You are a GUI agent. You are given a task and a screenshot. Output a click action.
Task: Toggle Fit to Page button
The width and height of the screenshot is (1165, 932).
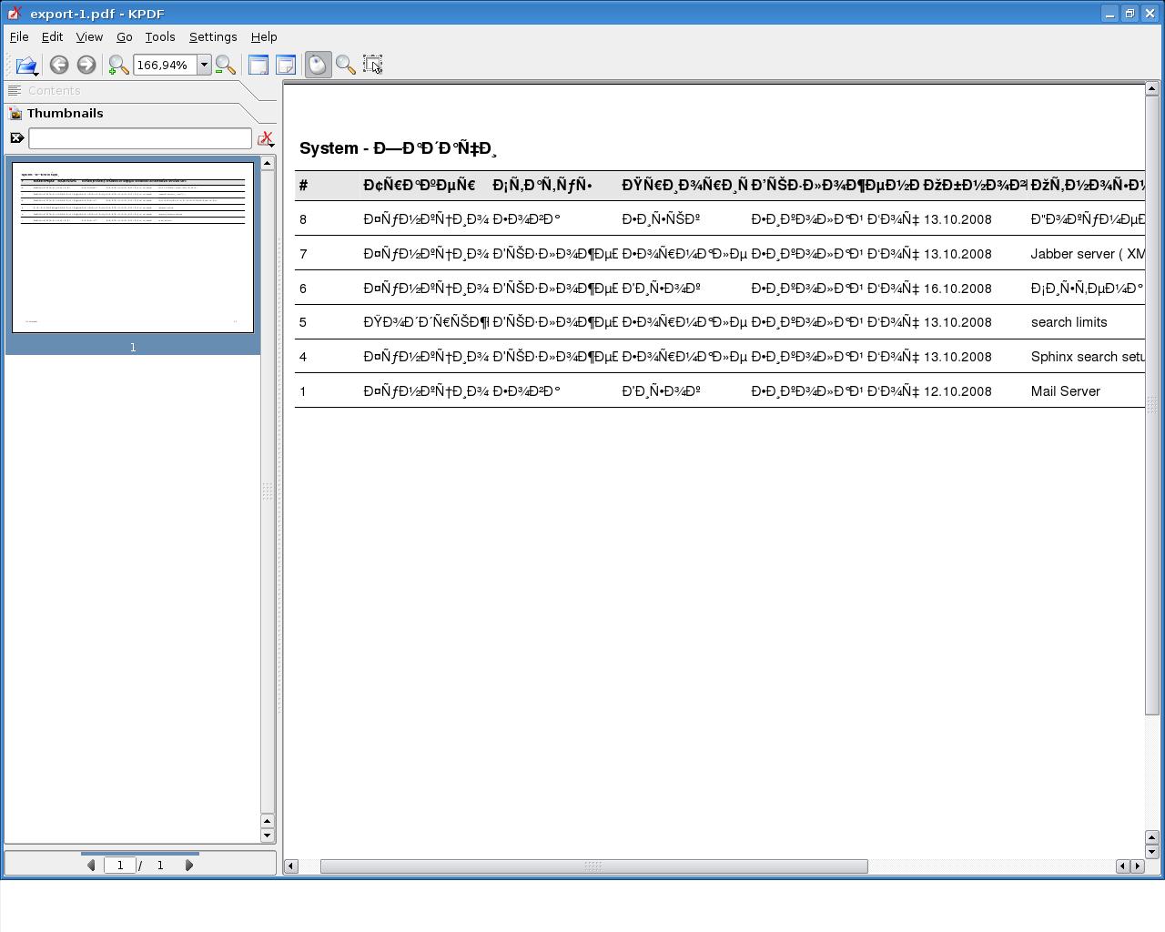285,65
